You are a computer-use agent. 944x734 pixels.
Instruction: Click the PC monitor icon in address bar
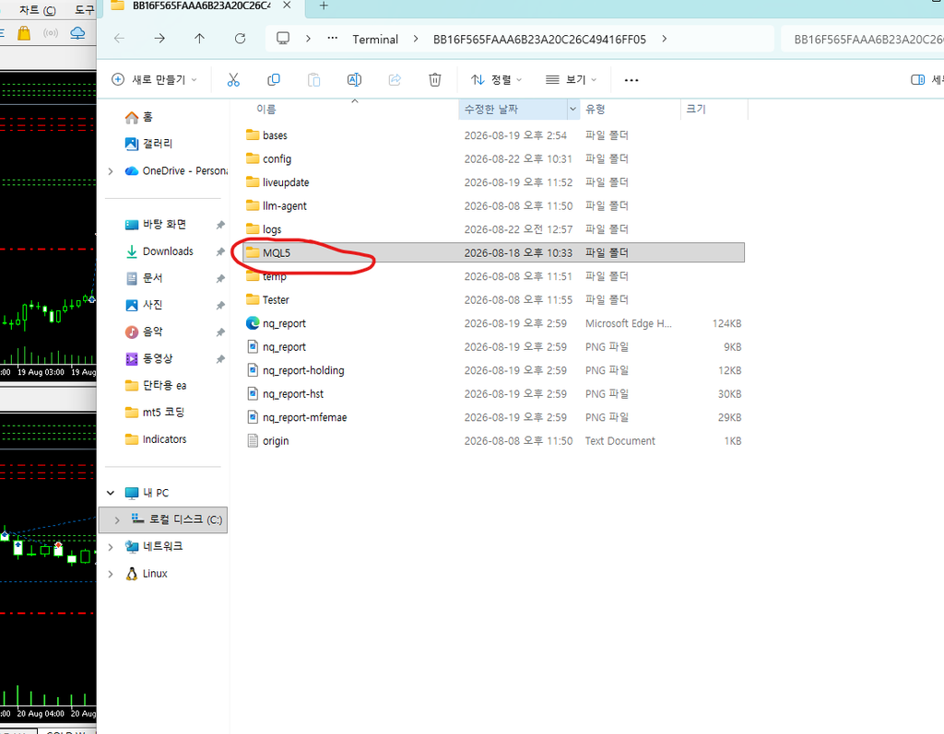[283, 39]
